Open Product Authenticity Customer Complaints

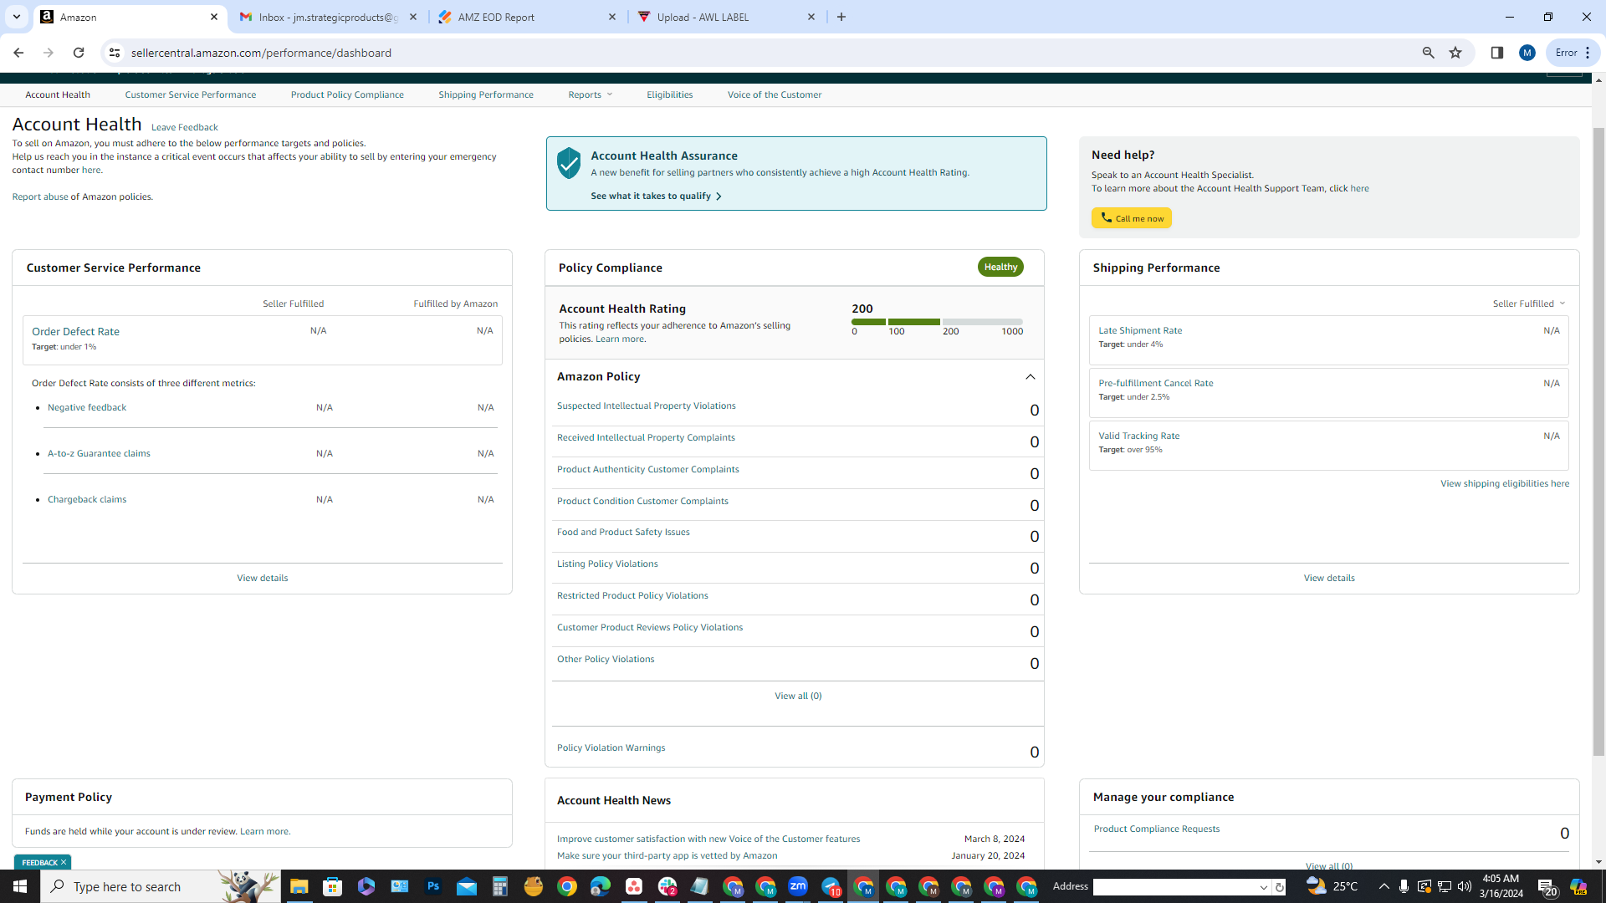point(648,469)
